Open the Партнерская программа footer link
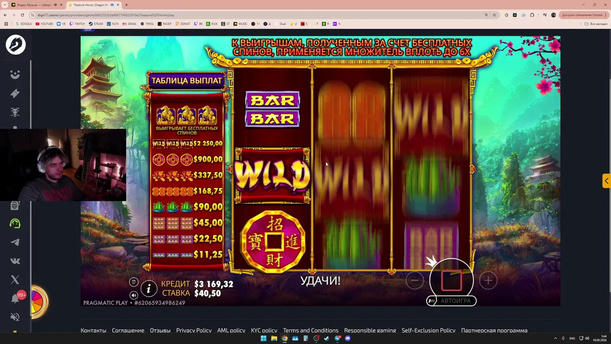 (x=494, y=330)
